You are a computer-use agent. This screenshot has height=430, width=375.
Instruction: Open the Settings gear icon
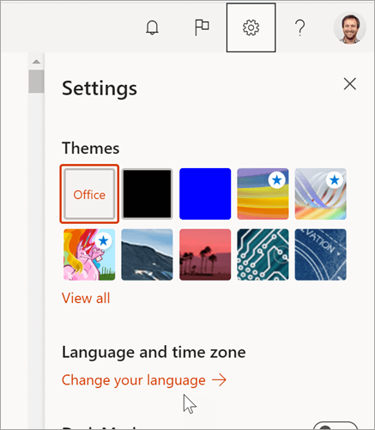(x=251, y=27)
